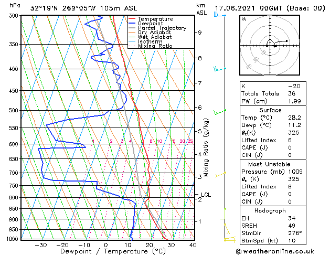Click the 'Dry Adiabat' legend label
Screen dimensions: 330x255
(154, 33)
